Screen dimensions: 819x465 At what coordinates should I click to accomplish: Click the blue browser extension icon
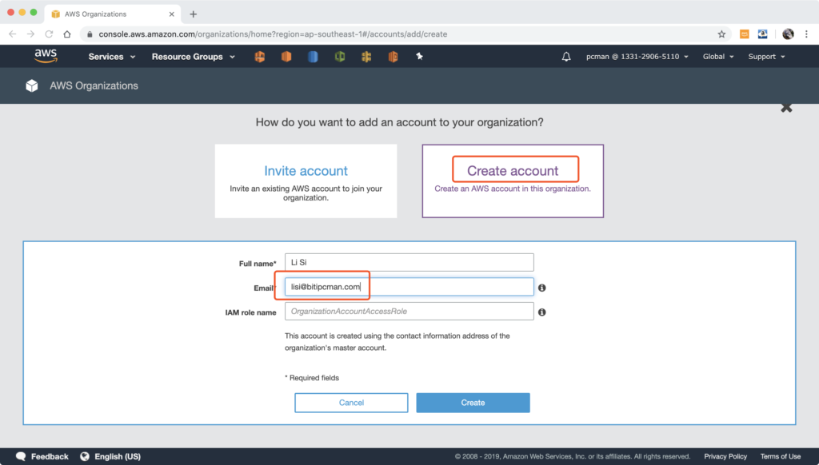click(762, 34)
